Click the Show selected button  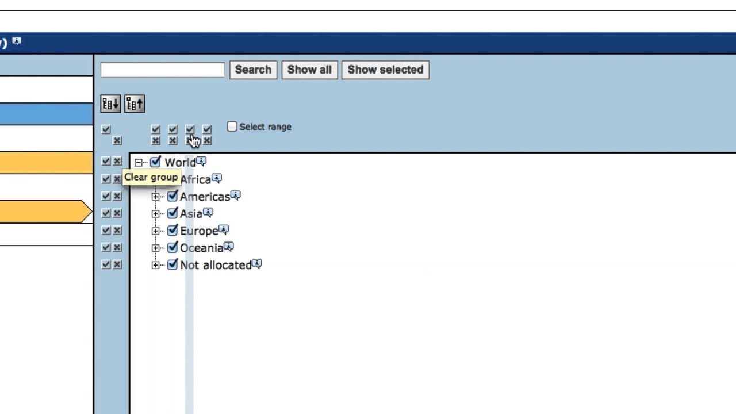click(385, 70)
